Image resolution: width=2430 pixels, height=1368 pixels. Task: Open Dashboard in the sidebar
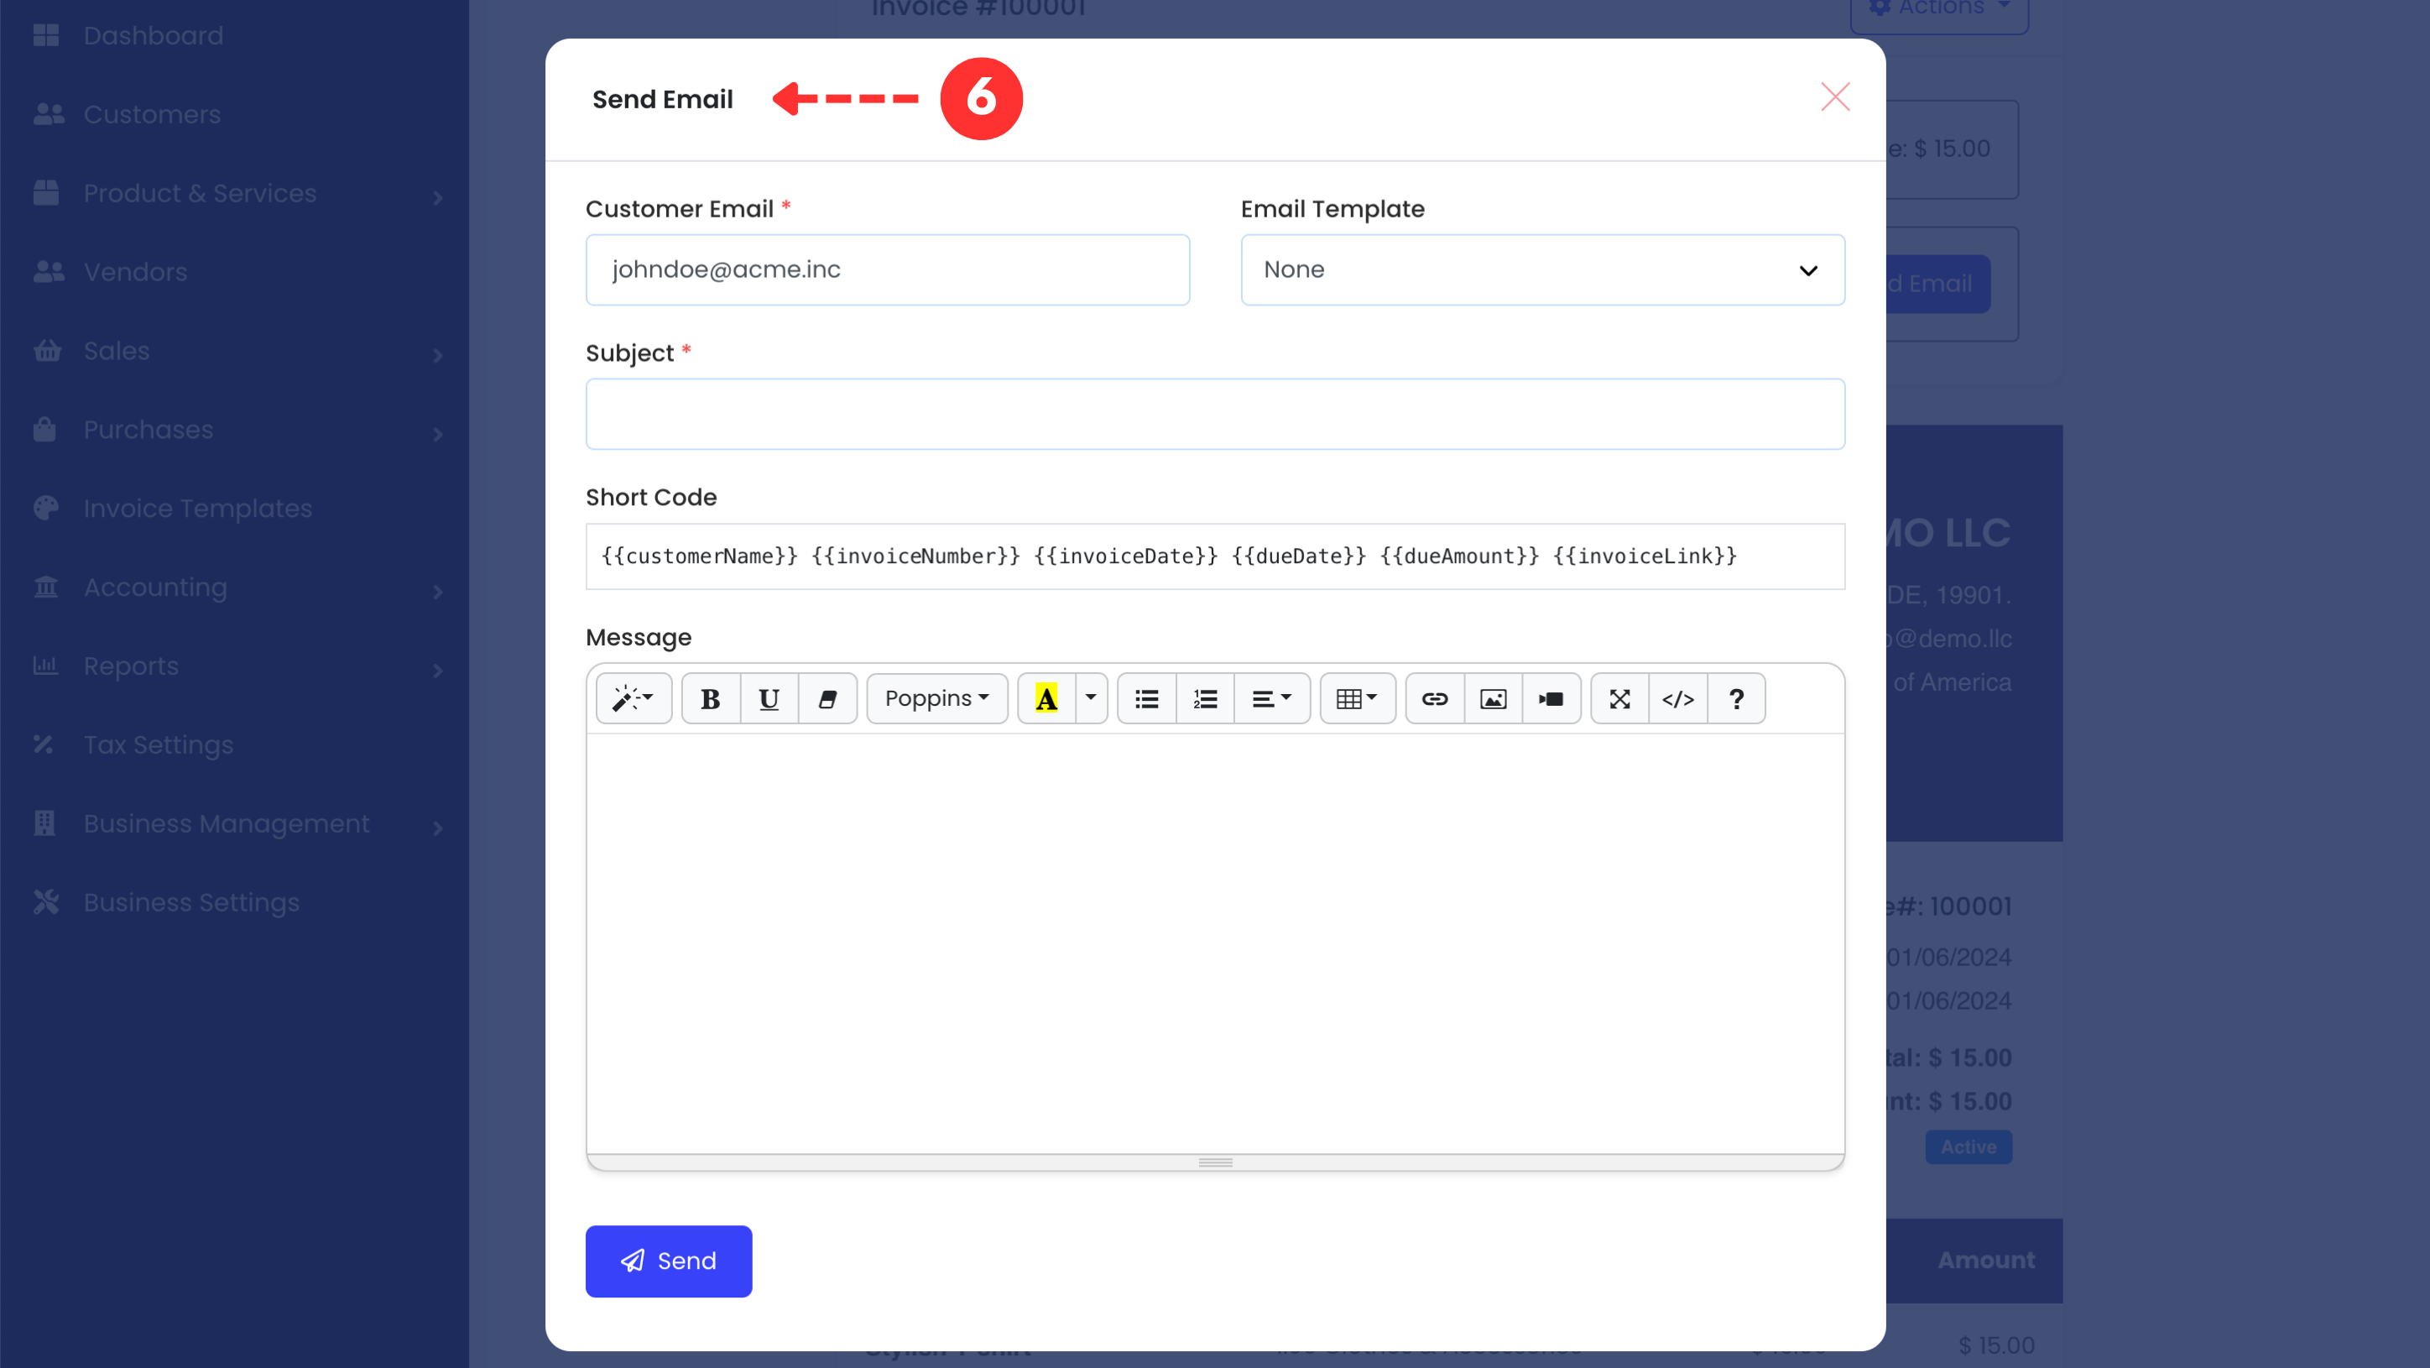tap(154, 36)
